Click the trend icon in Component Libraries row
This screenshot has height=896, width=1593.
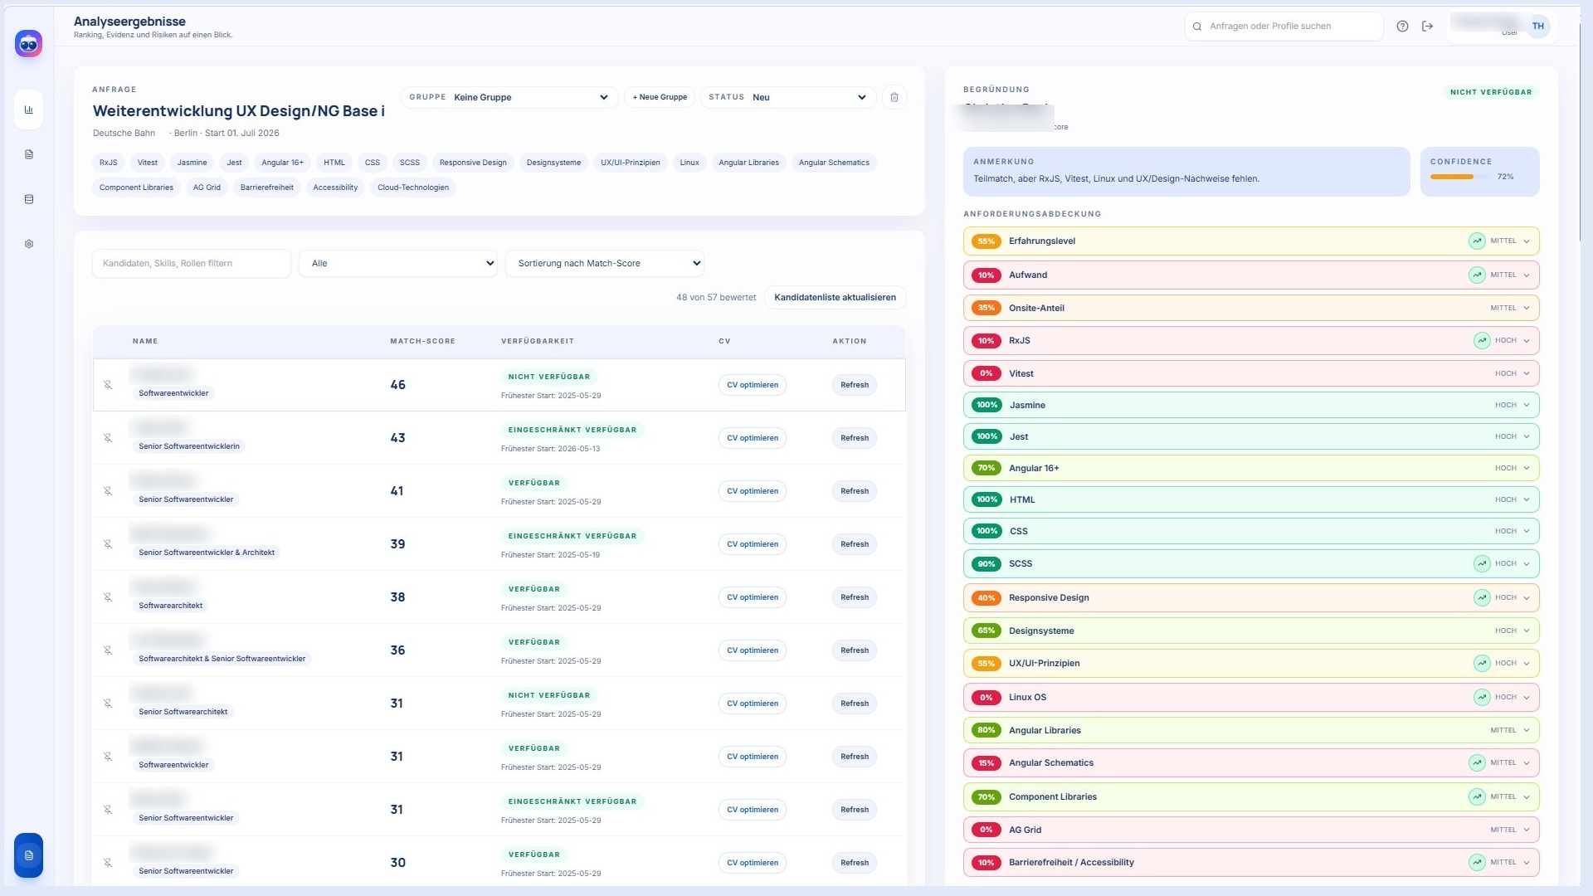(1477, 796)
